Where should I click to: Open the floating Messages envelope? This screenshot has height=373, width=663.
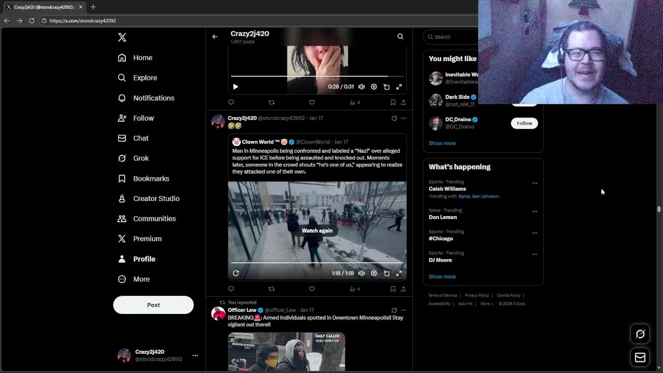640,357
